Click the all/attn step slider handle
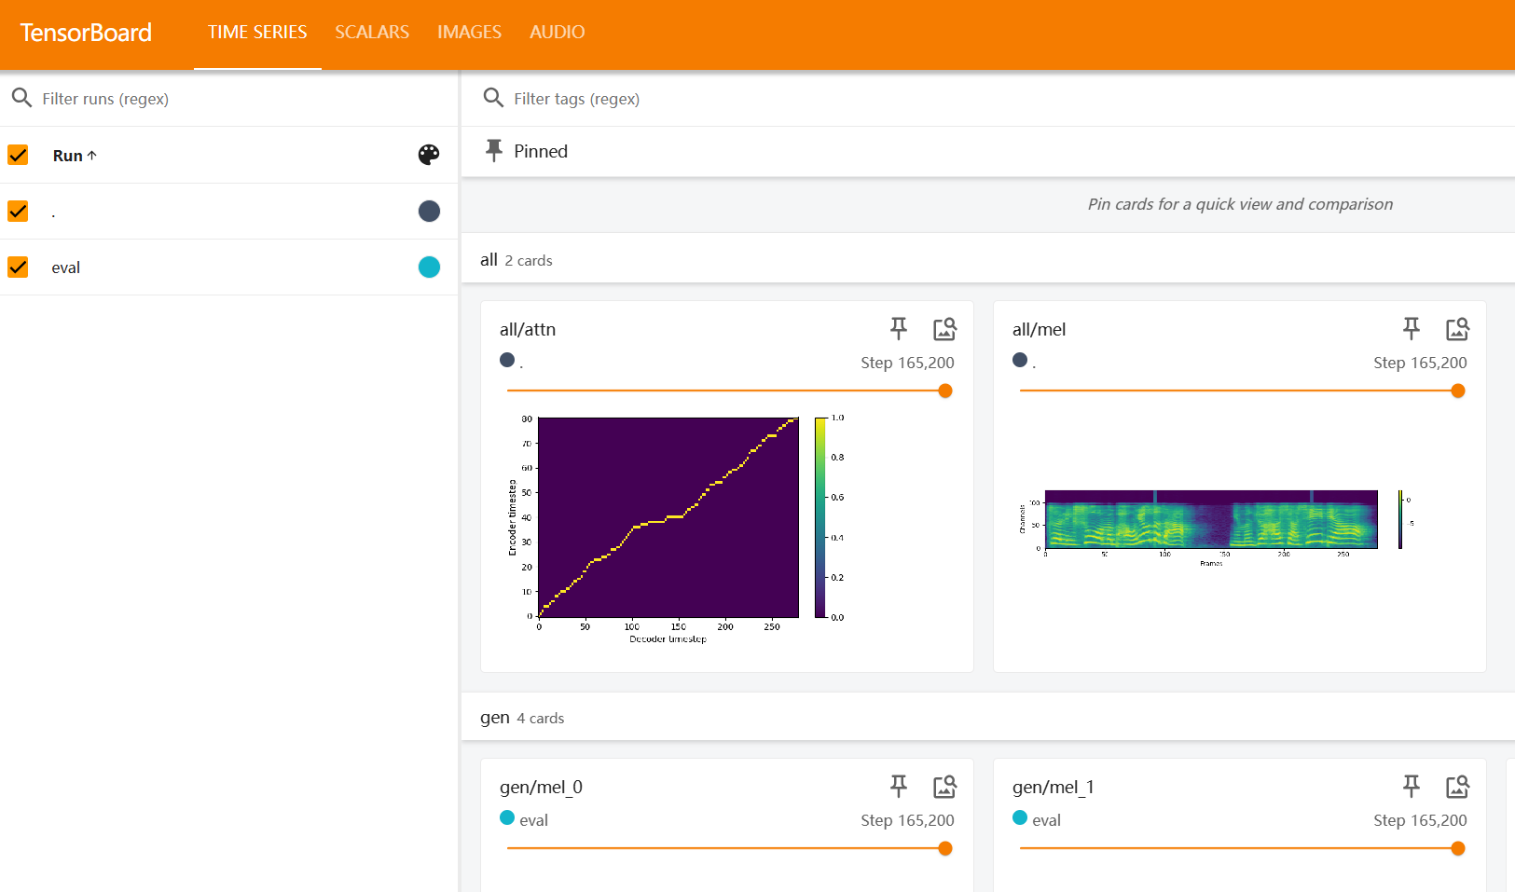Image resolution: width=1515 pixels, height=892 pixels. click(945, 391)
